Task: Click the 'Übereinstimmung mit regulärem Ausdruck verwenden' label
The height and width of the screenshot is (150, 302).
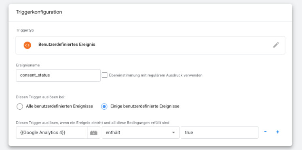Action: point(156,75)
